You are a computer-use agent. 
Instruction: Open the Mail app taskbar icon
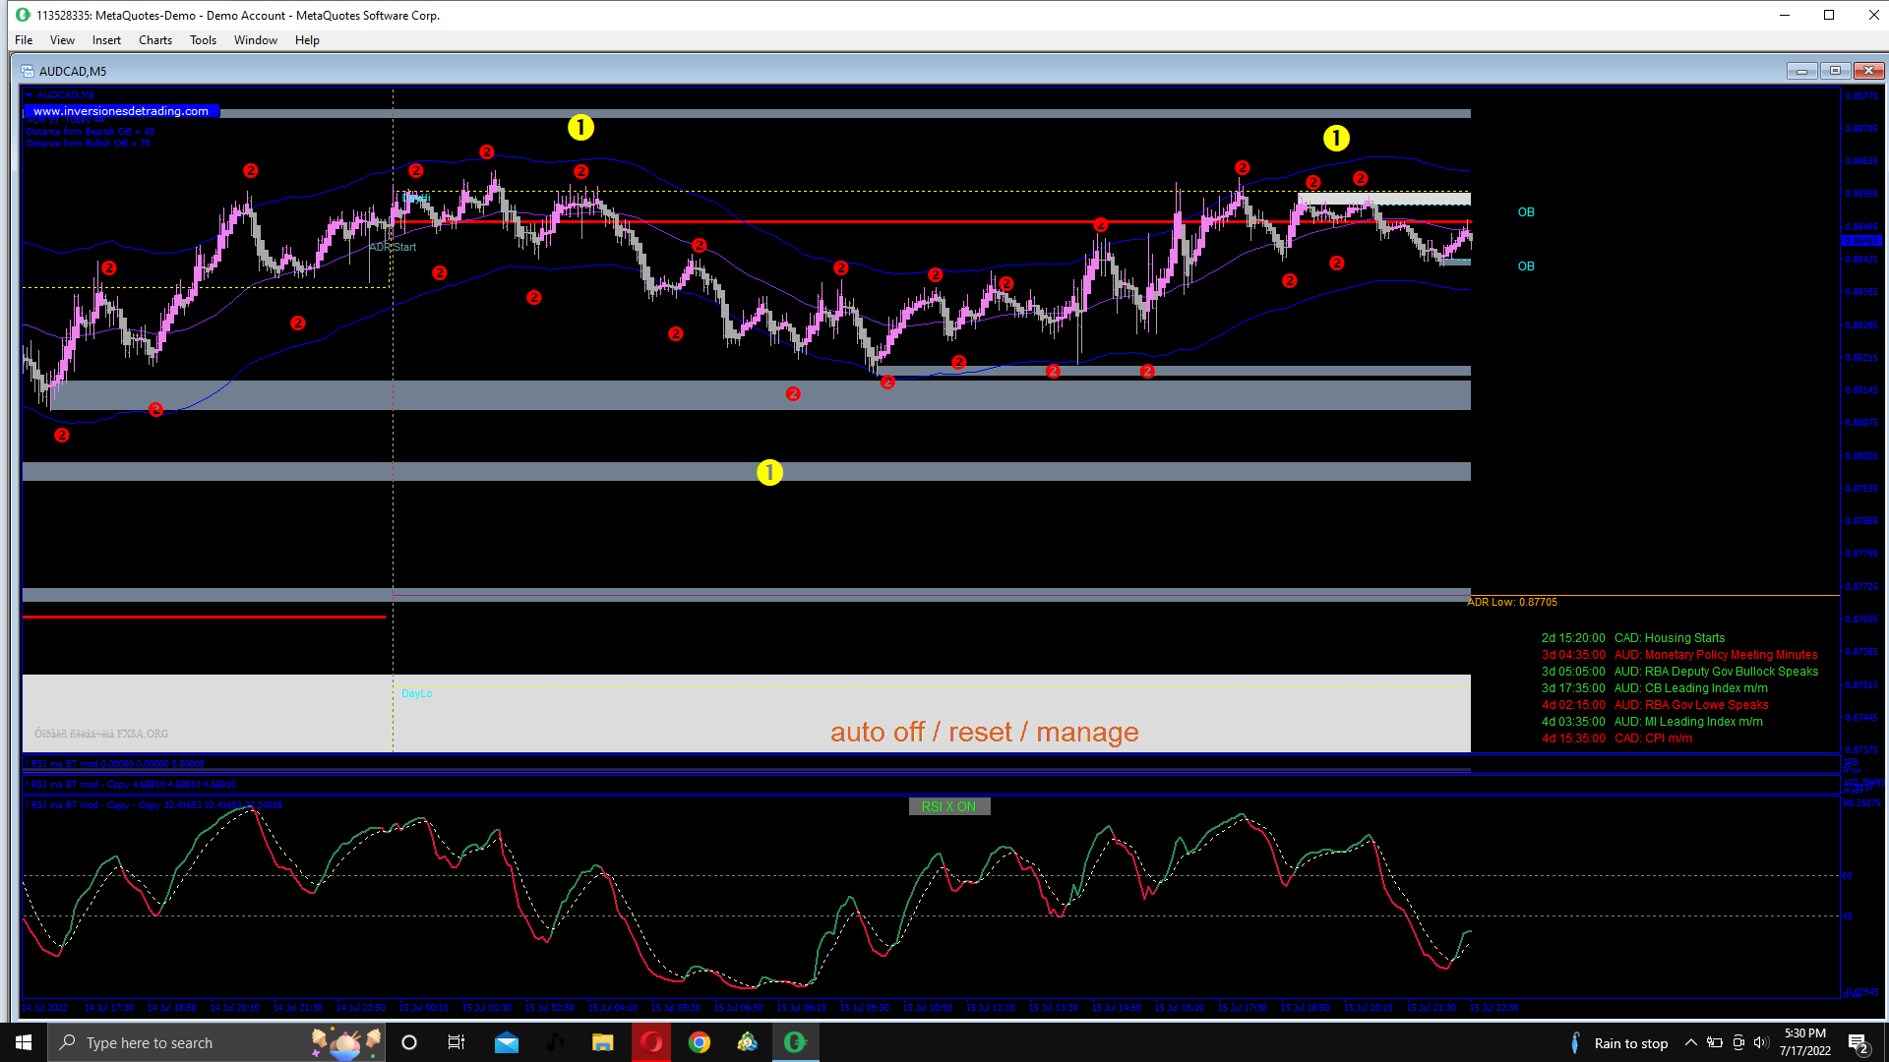507,1042
